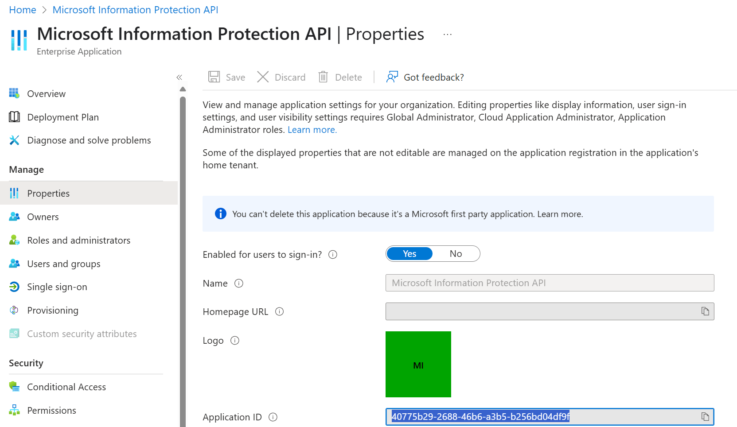Navigate back via Home breadcrumb
This screenshot has height=427, width=737.
[22, 9]
